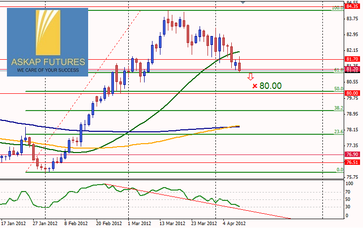363x232 pixels.
Task: Click the gray chart shift triangle at top
Action: coord(243,2)
